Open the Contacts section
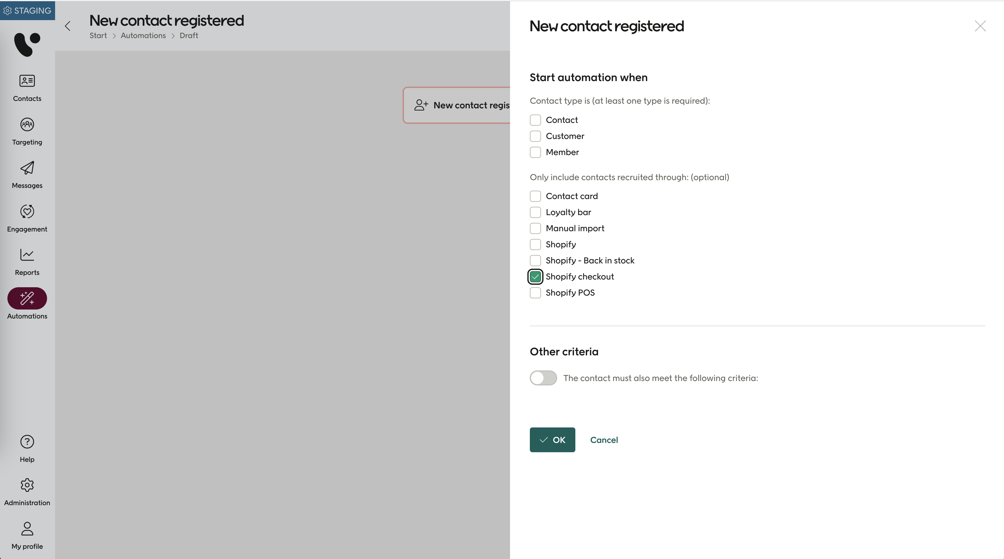 pyautogui.click(x=27, y=87)
